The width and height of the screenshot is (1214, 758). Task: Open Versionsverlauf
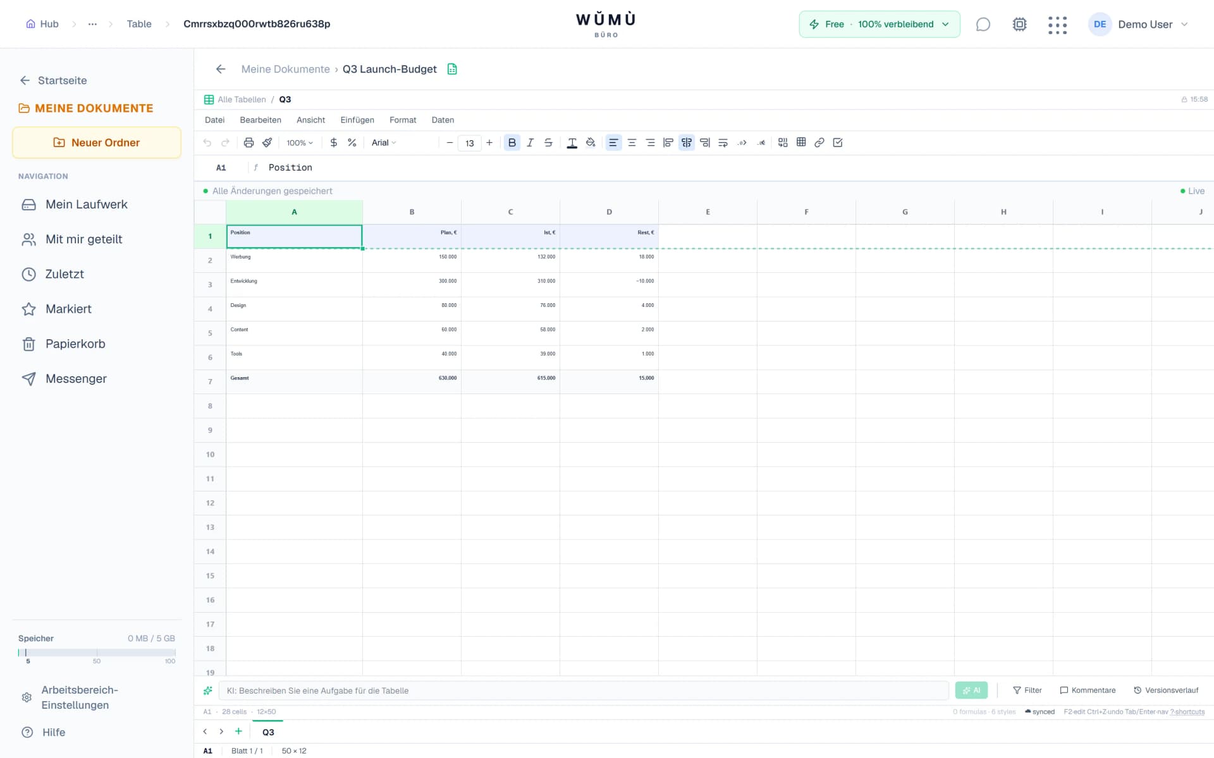coord(1166,690)
